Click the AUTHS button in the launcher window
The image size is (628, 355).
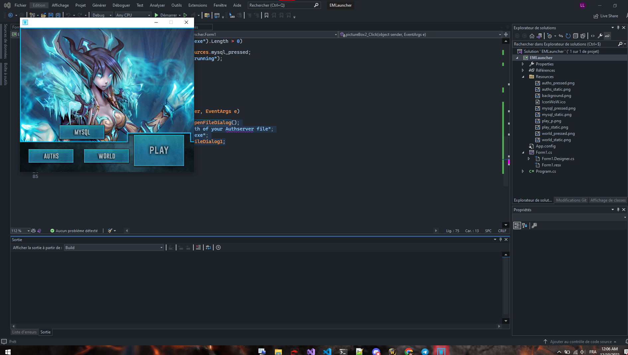[x=51, y=156]
